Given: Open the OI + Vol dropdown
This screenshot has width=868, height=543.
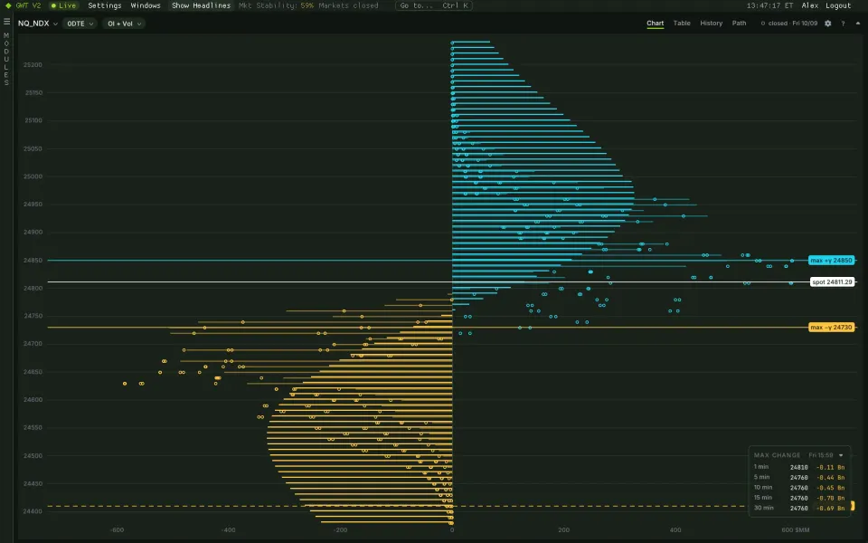Looking at the screenshot, I should (x=124, y=24).
